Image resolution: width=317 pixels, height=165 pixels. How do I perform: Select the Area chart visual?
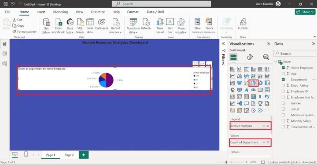point(240,76)
